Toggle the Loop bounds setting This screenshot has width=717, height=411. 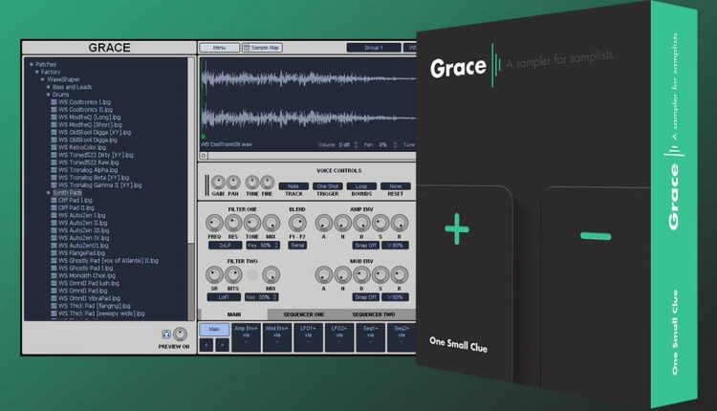[x=360, y=186]
